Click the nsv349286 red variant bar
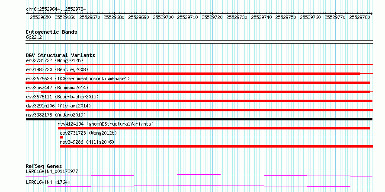The width and height of the screenshot is (385, 192). tap(216, 146)
